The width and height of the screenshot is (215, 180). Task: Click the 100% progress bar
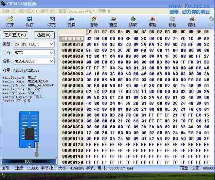point(29,161)
